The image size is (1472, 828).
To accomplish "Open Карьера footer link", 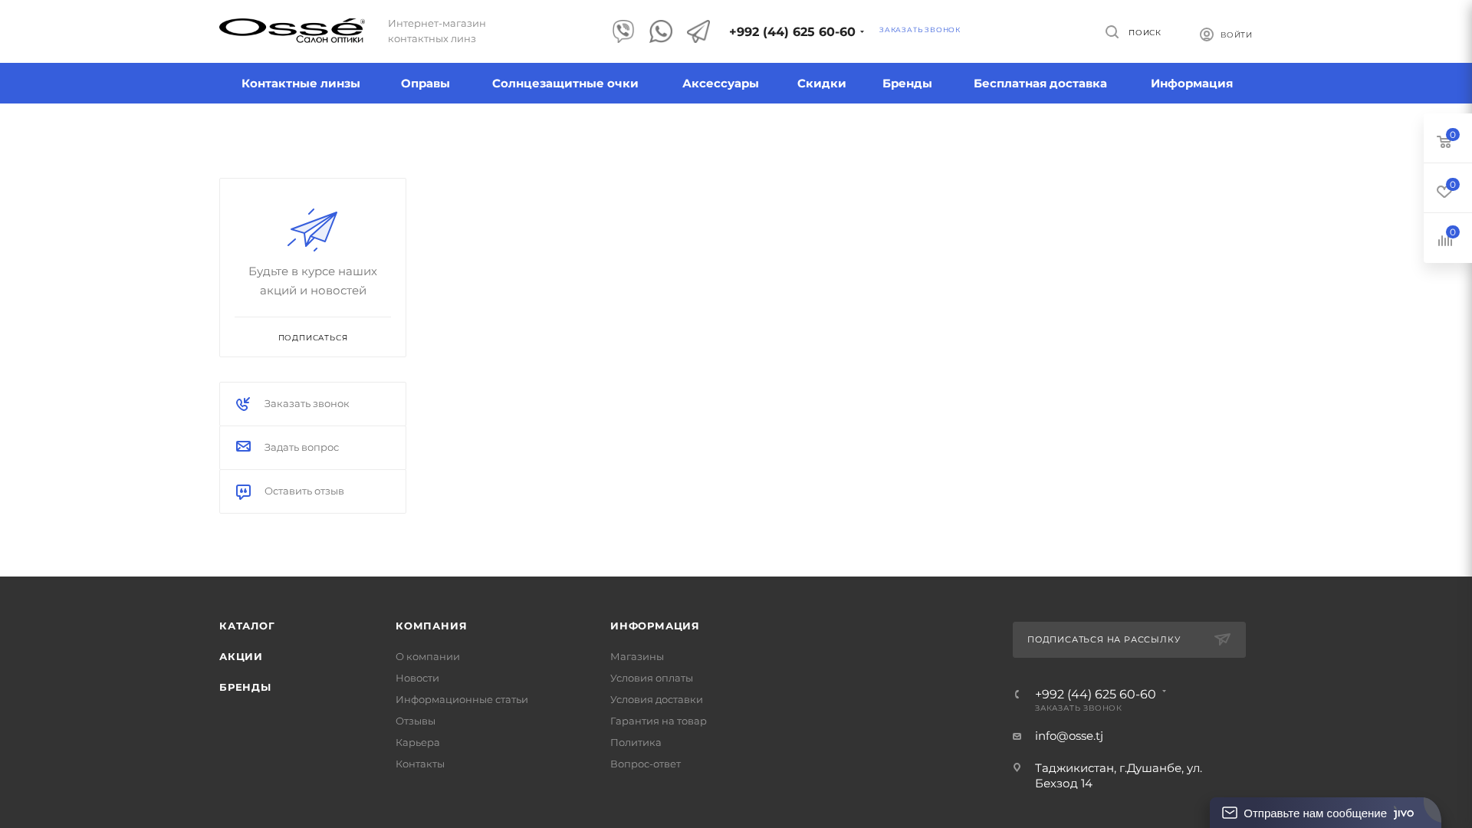I will (x=418, y=743).
